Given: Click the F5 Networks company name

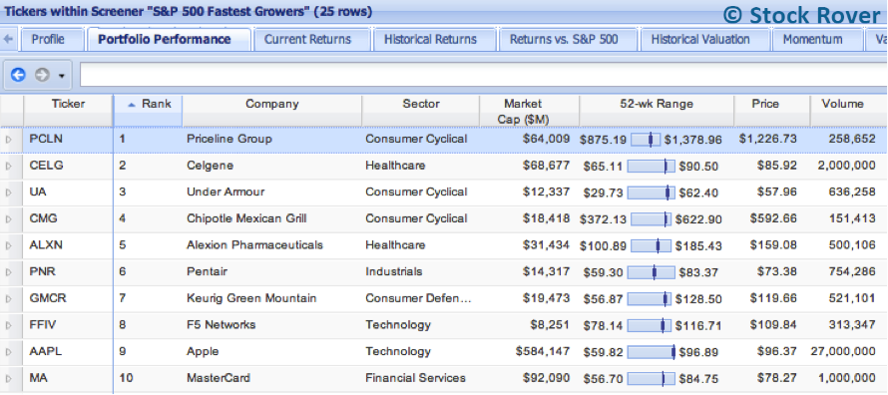Looking at the screenshot, I should point(221,325).
